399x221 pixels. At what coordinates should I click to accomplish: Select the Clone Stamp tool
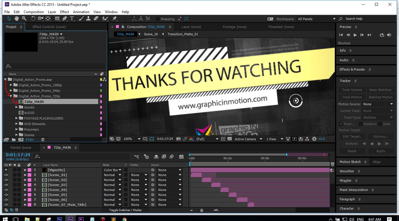[89, 18]
